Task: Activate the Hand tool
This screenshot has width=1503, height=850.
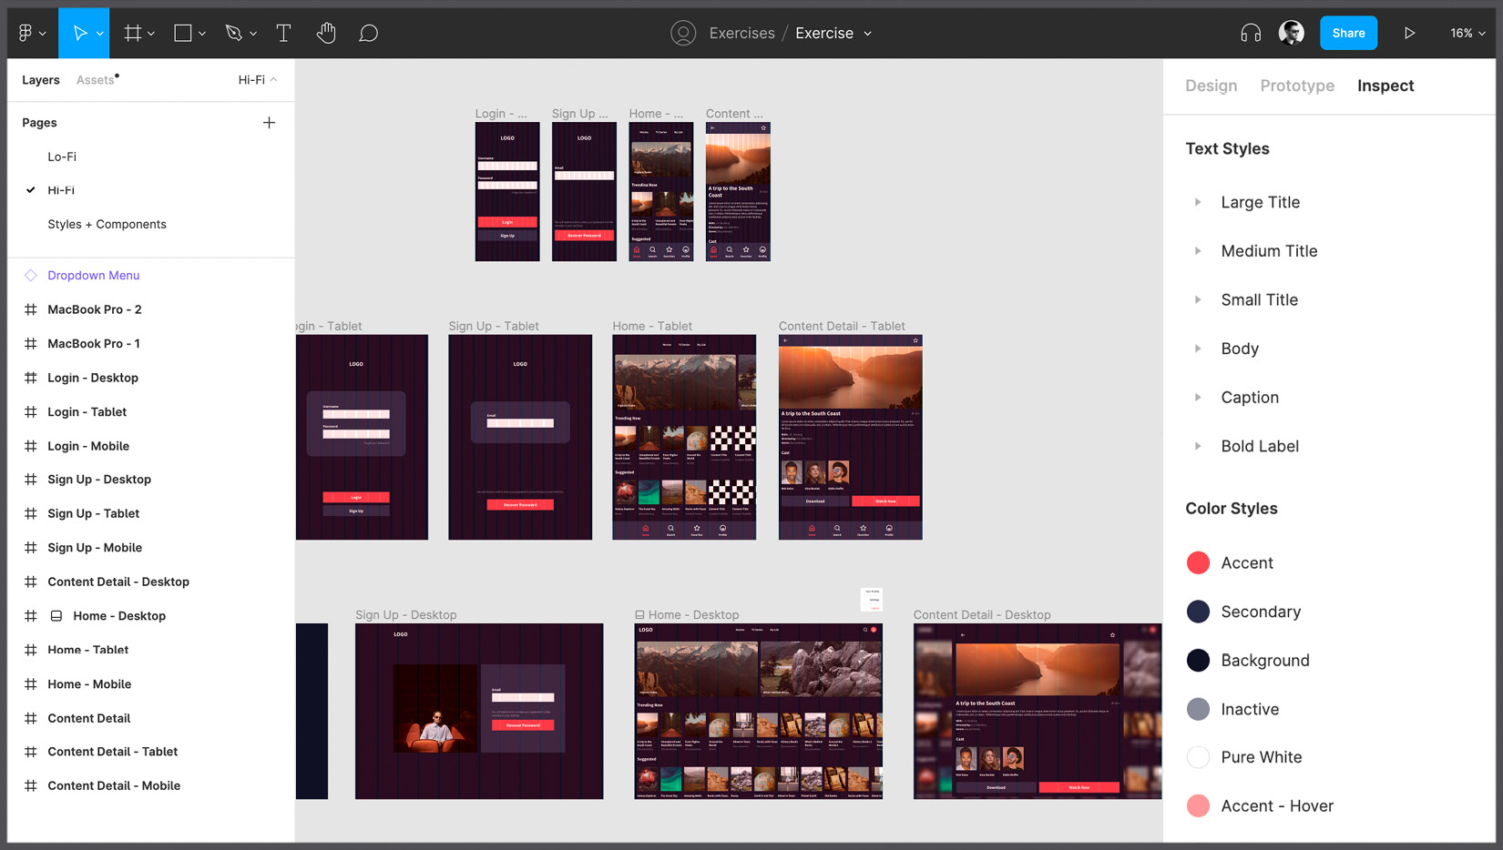Action: (x=326, y=33)
